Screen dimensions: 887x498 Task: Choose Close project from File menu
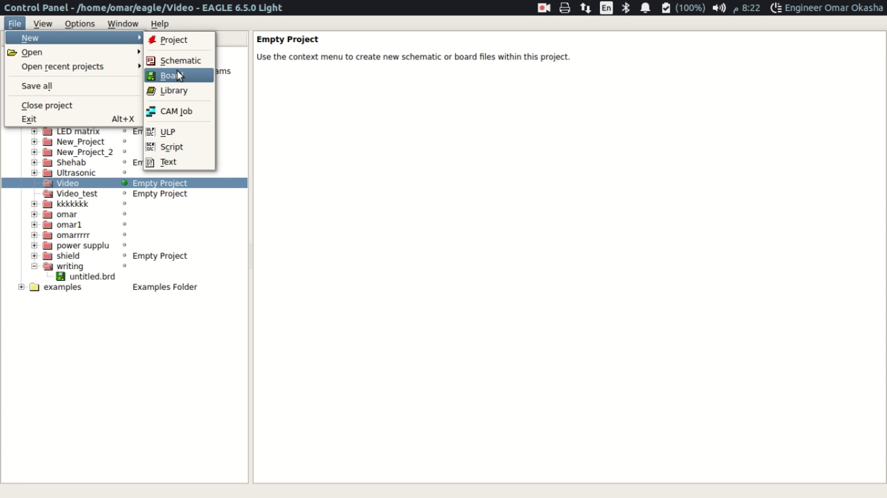(74, 106)
